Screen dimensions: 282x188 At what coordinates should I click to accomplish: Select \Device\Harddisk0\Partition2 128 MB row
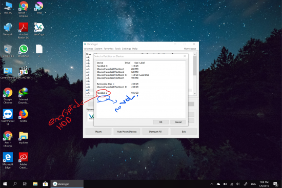(141, 72)
